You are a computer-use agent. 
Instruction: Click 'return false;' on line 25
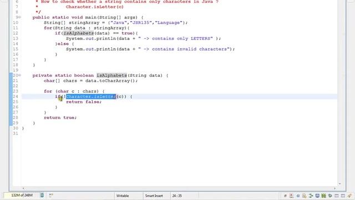[x=84, y=102]
